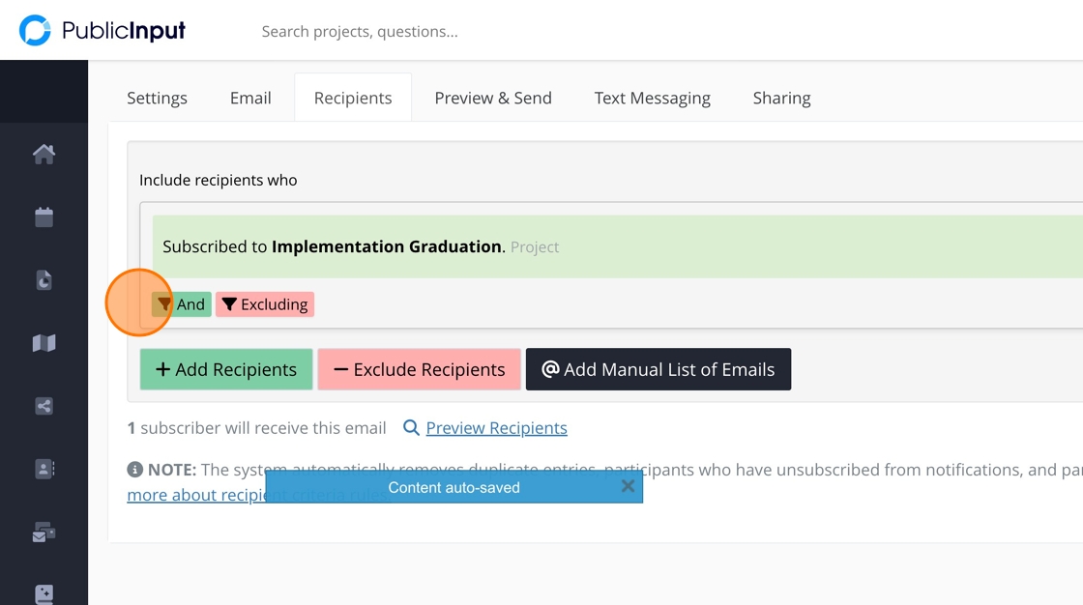Open the map icon in sidebar
The width and height of the screenshot is (1083, 605).
[44, 343]
